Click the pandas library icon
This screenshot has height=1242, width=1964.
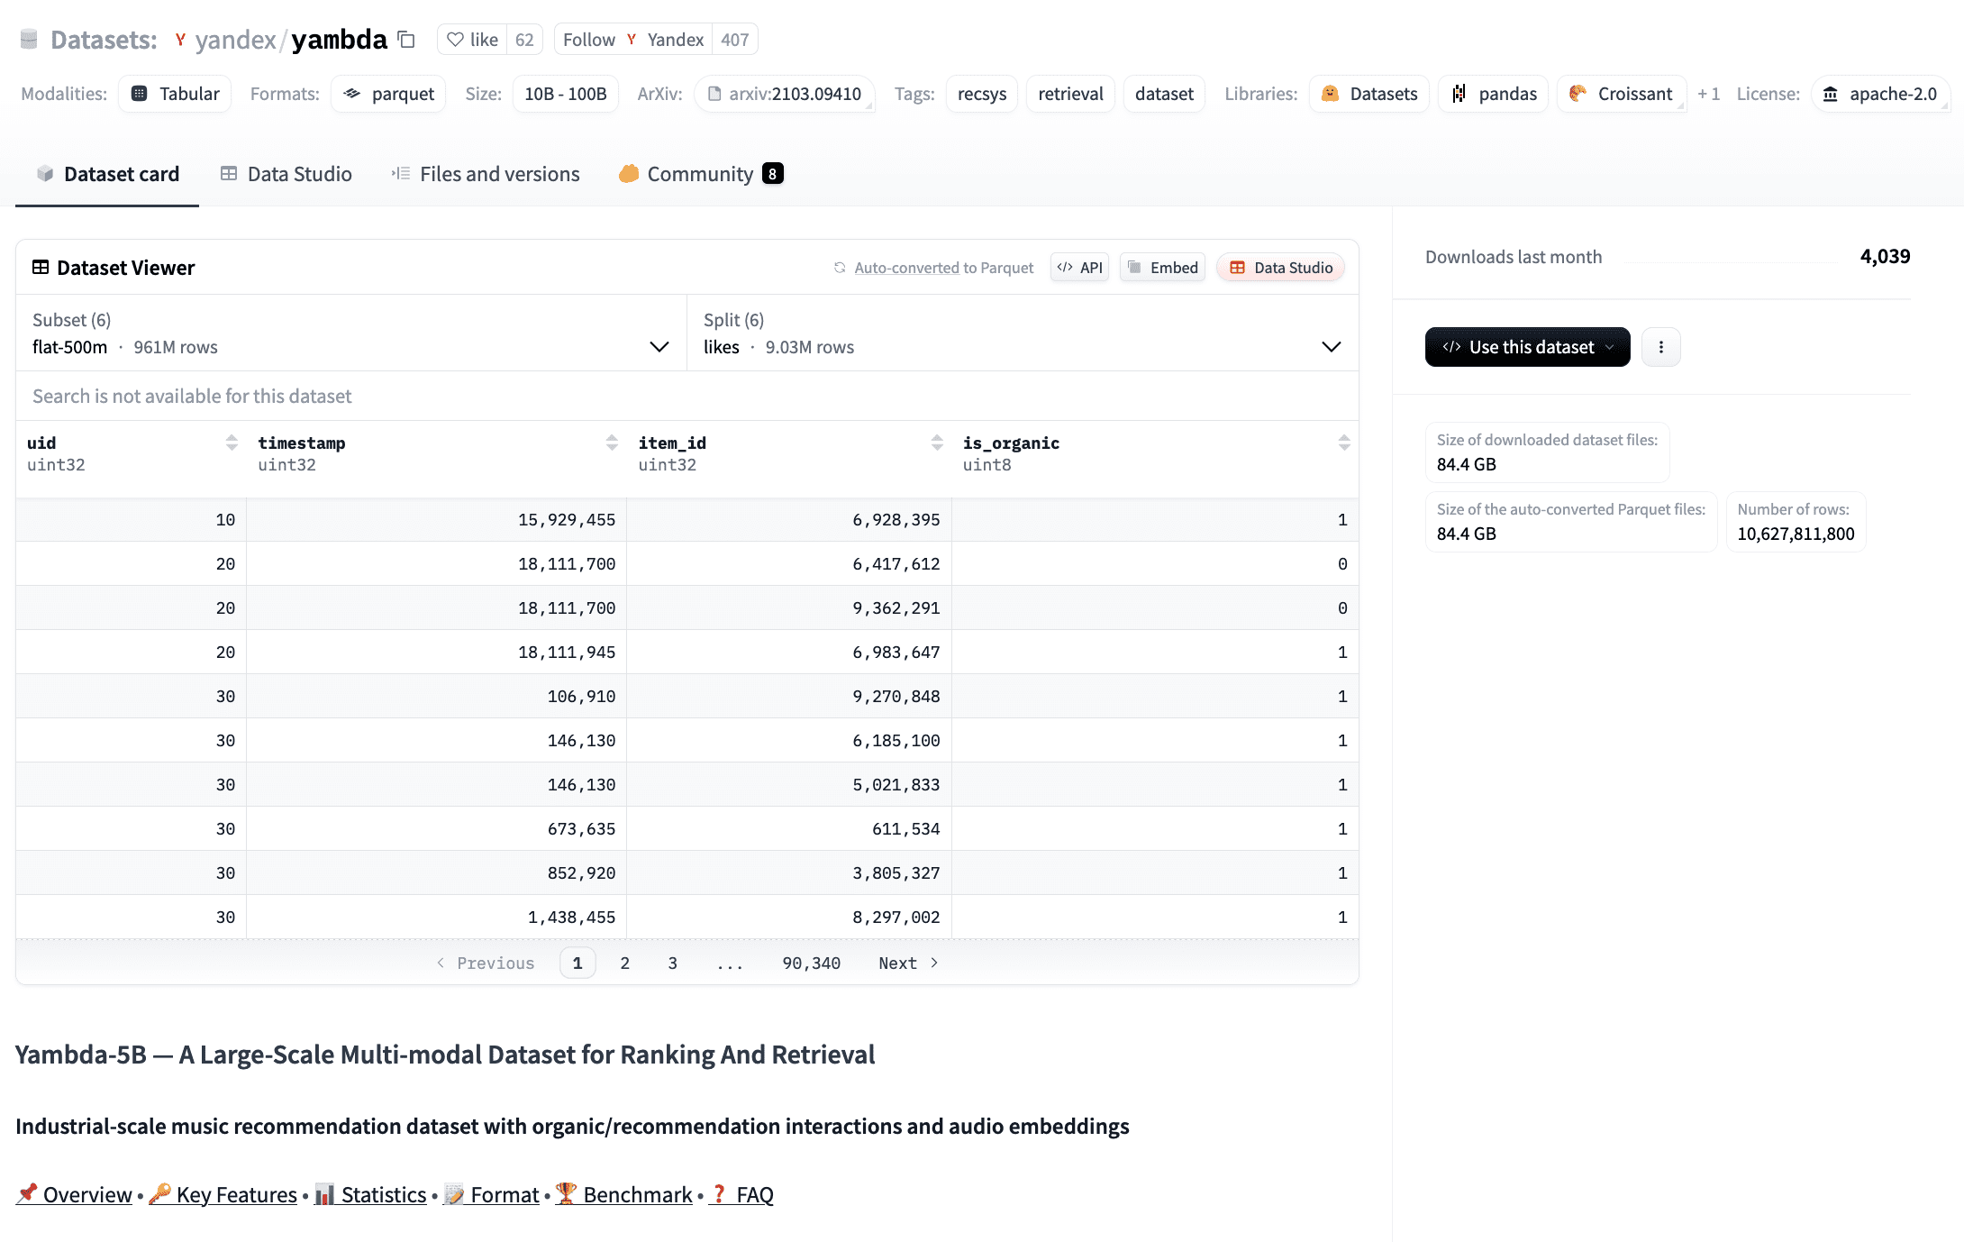(x=1458, y=93)
